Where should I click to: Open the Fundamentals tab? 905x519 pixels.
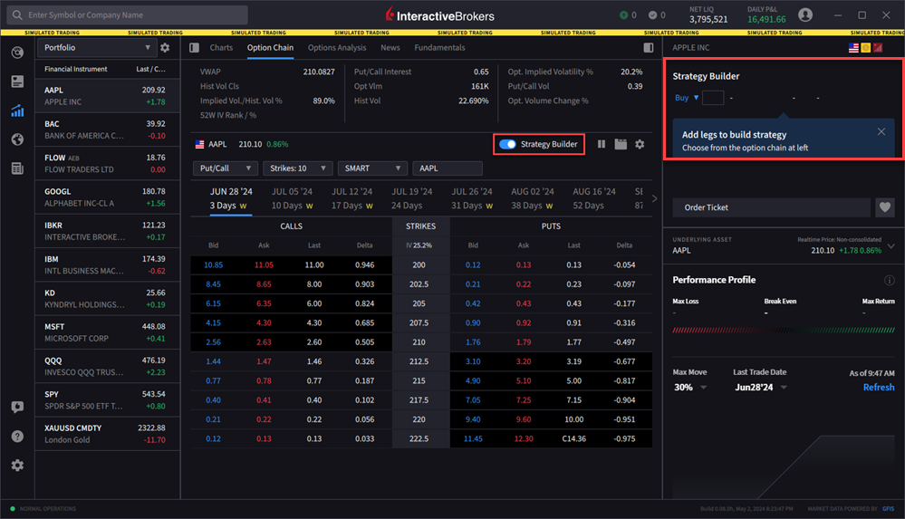tap(439, 48)
